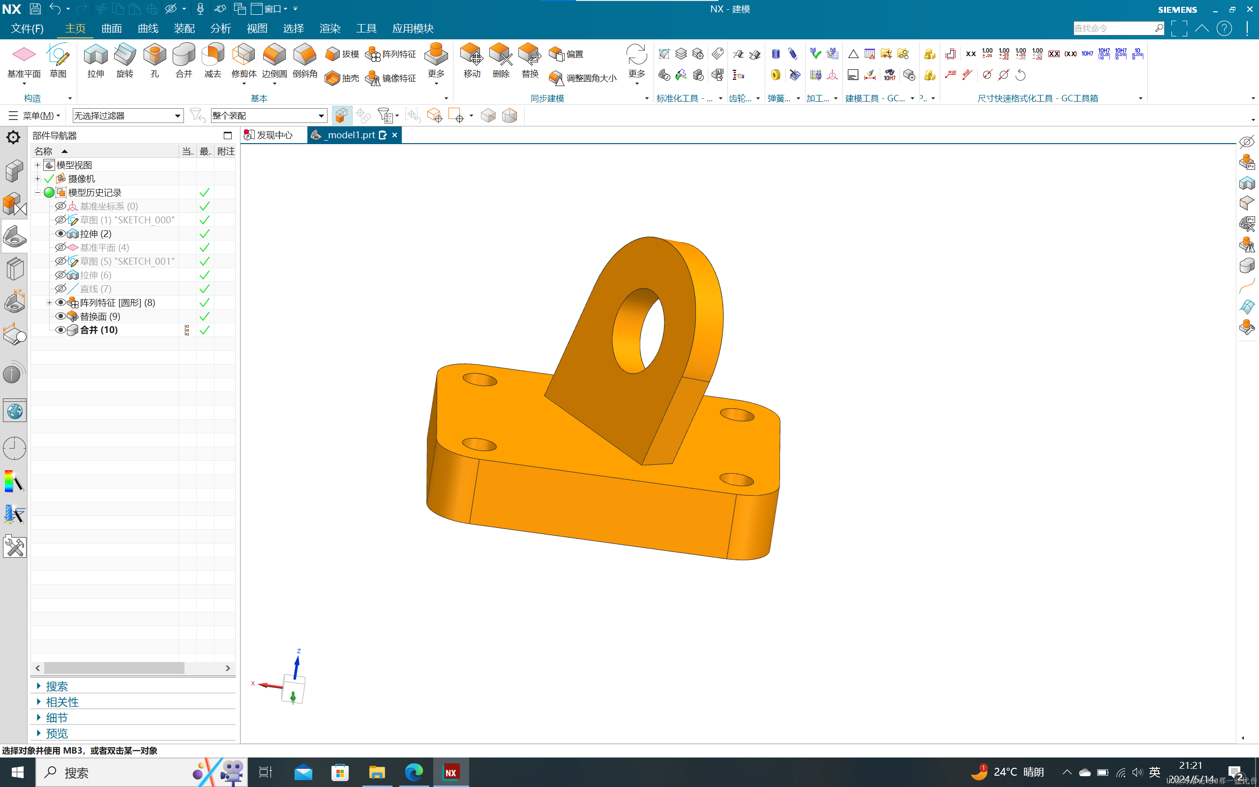Image resolution: width=1259 pixels, height=787 pixels.
Task: Click the 阵列特征 pattern feature tool
Action: coord(390,54)
